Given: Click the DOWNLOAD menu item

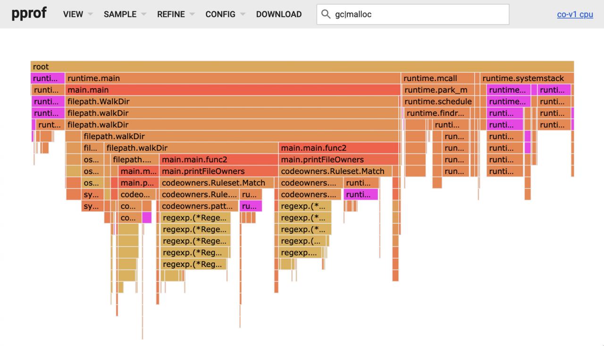Looking at the screenshot, I should pyautogui.click(x=279, y=14).
